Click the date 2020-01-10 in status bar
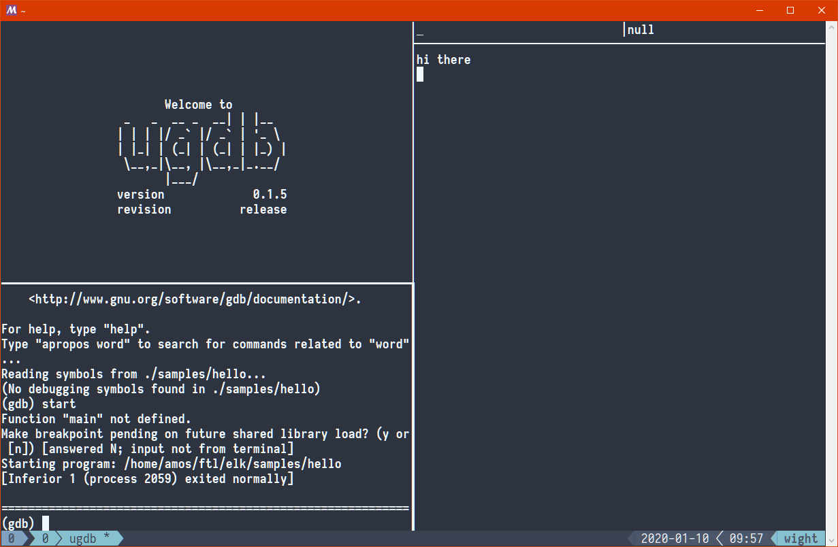 [675, 539]
